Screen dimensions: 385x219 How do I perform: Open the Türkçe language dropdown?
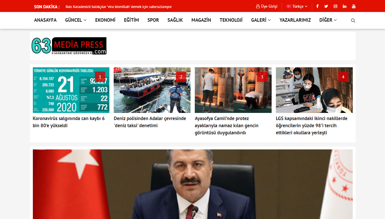297,6
